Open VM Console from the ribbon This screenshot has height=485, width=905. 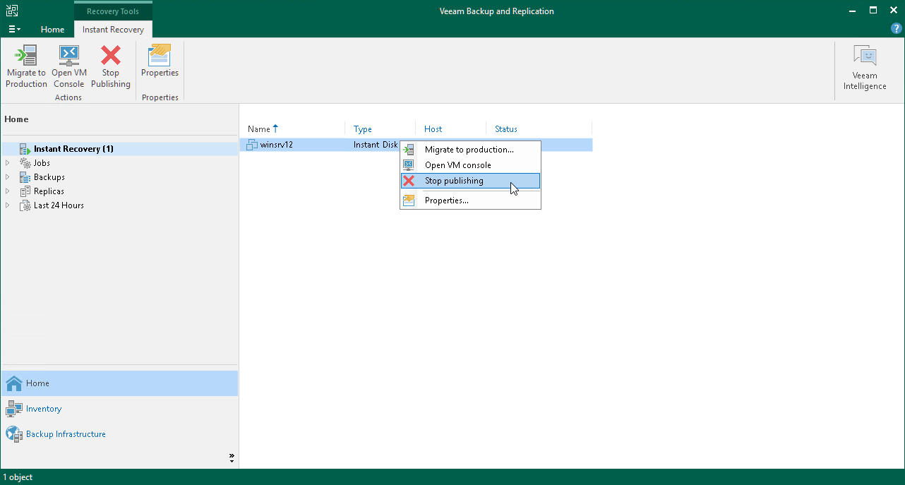(68, 64)
